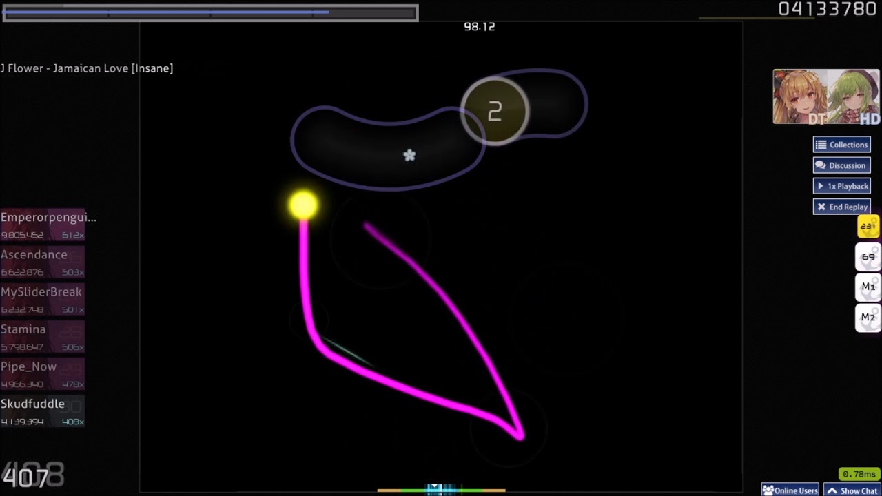Viewport: 882px width, 496px height.
Task: Select Stamina leaderboard entry
Action: click(x=43, y=337)
